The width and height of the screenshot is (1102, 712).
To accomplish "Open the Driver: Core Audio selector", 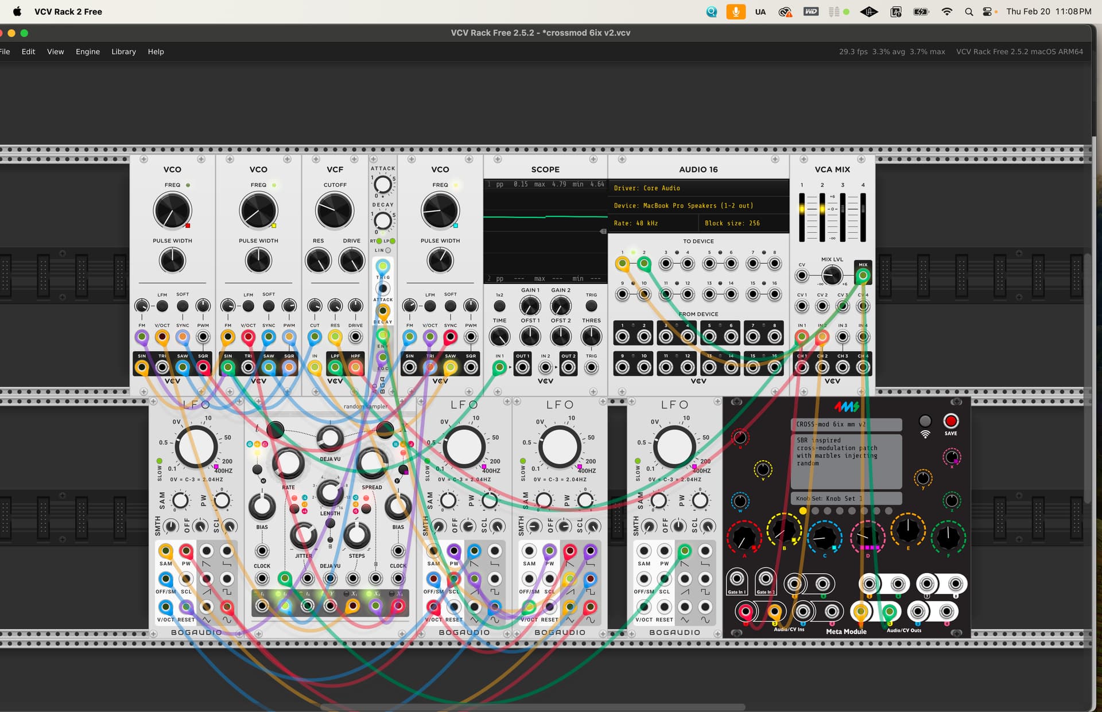I will [699, 188].
